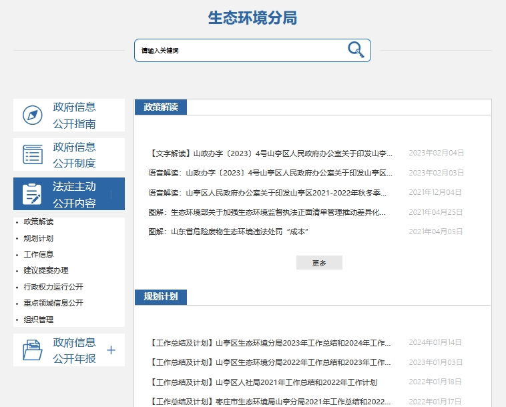Image resolution: width=506 pixels, height=407 pixels.
Task: Click the date 2024年01月14日
Action: (x=435, y=342)
